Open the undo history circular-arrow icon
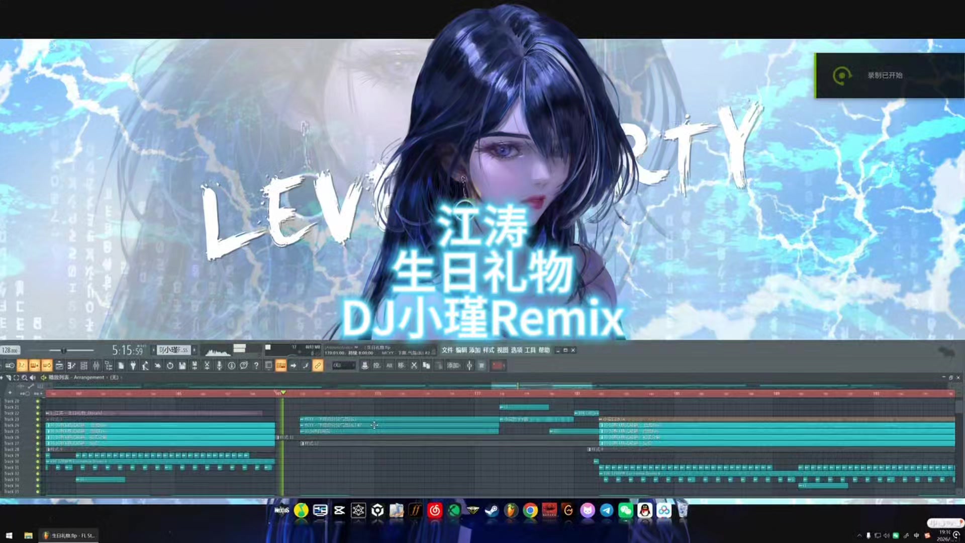The width and height of the screenshot is (965, 543). tap(170, 366)
